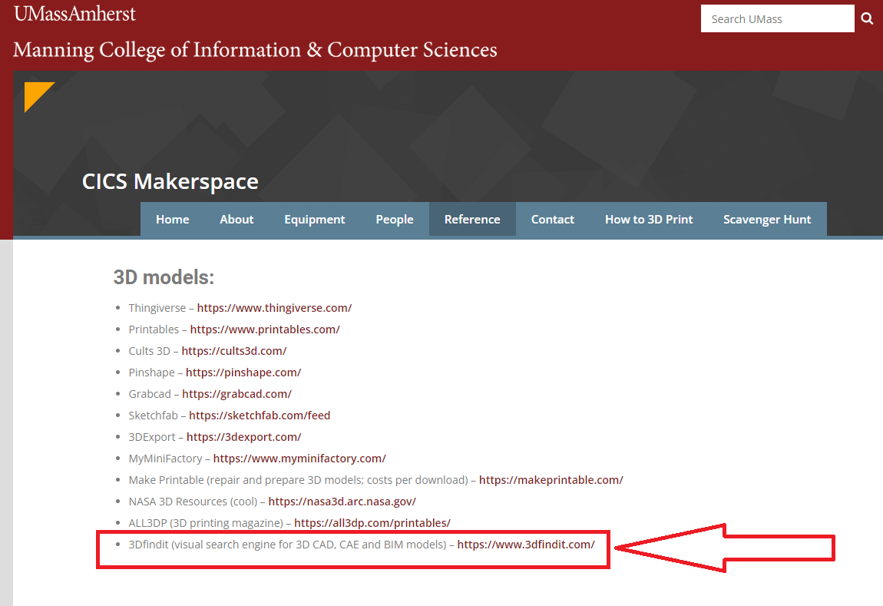Image resolution: width=883 pixels, height=606 pixels.
Task: Click the search magnifier icon
Action: coord(867,18)
